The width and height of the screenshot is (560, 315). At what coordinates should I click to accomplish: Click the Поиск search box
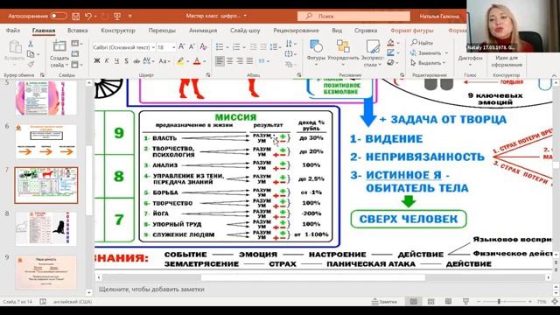point(353,16)
